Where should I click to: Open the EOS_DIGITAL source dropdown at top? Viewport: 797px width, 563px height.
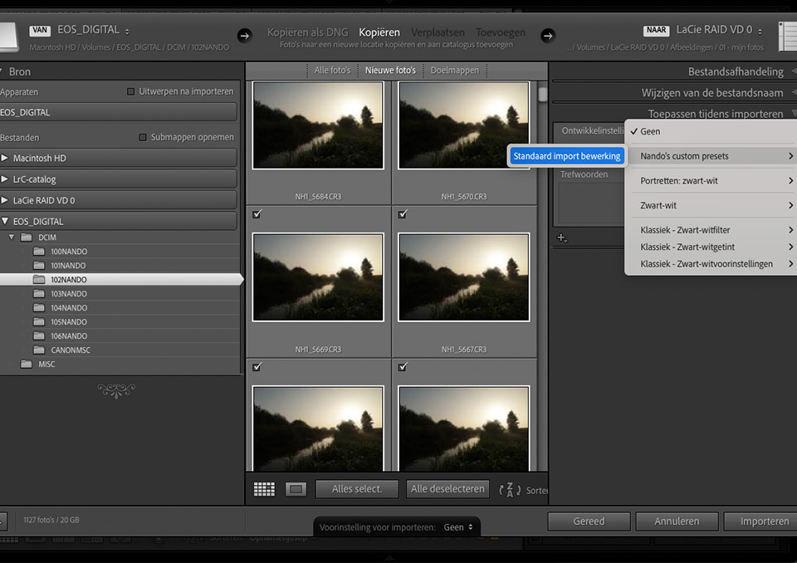[x=92, y=30]
